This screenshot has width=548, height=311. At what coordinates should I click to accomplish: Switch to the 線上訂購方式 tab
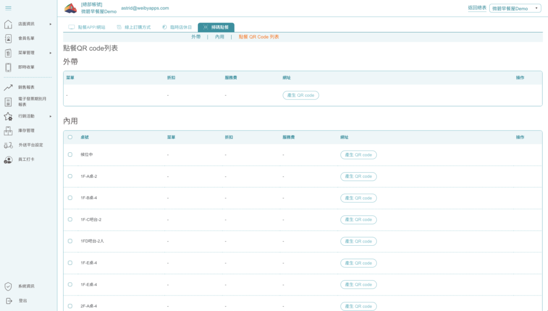point(134,27)
